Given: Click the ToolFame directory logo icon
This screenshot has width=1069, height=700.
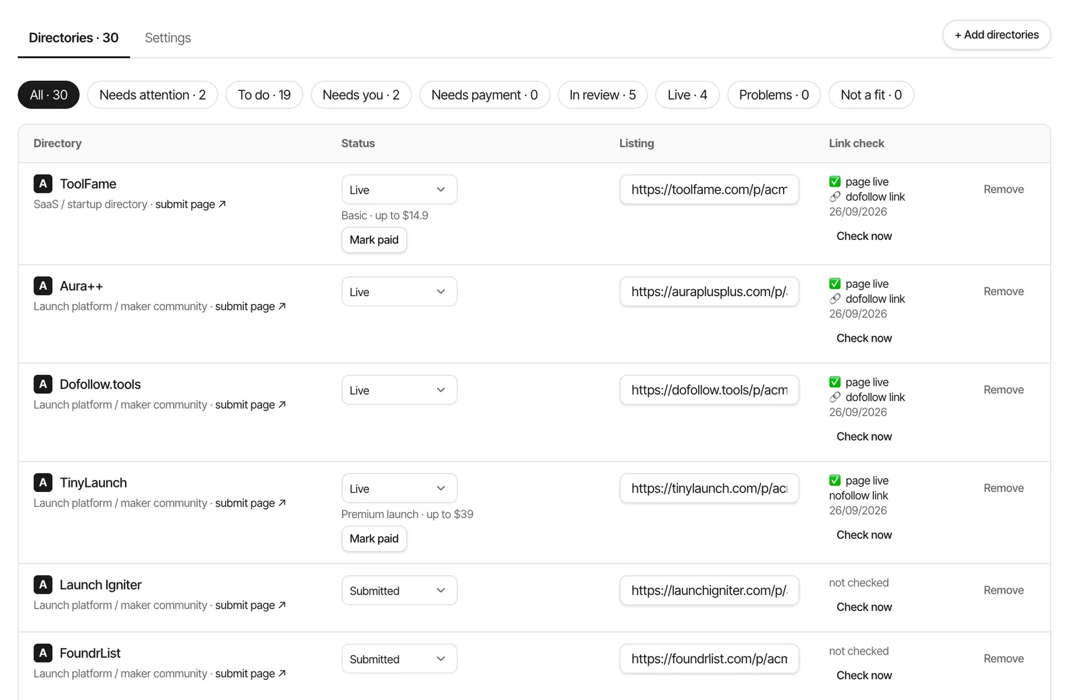Looking at the screenshot, I should 43,183.
